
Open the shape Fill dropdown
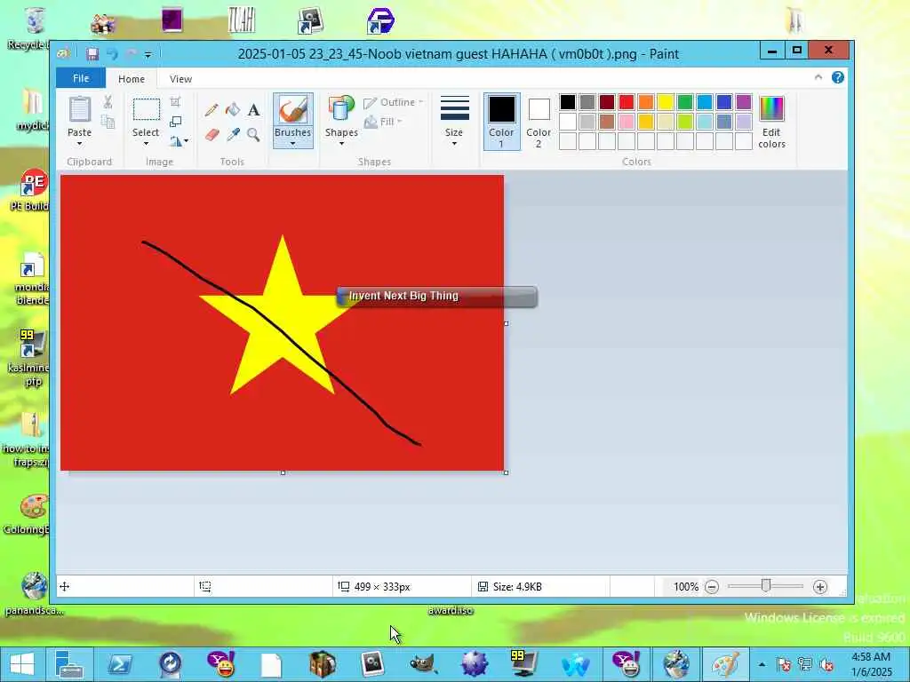pyautogui.click(x=383, y=122)
